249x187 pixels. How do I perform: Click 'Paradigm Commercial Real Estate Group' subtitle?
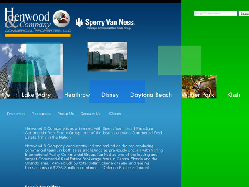[109, 28]
